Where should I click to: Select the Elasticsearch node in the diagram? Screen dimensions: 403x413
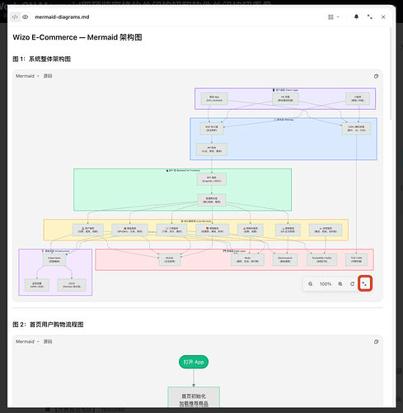[285, 259]
